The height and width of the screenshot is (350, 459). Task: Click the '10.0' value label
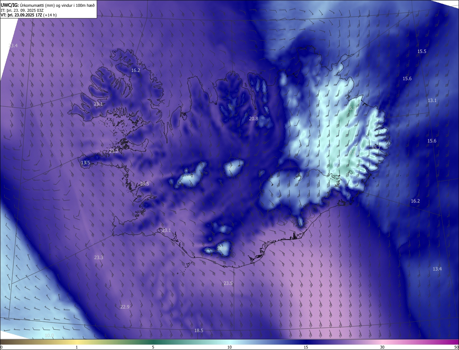(49, 335)
